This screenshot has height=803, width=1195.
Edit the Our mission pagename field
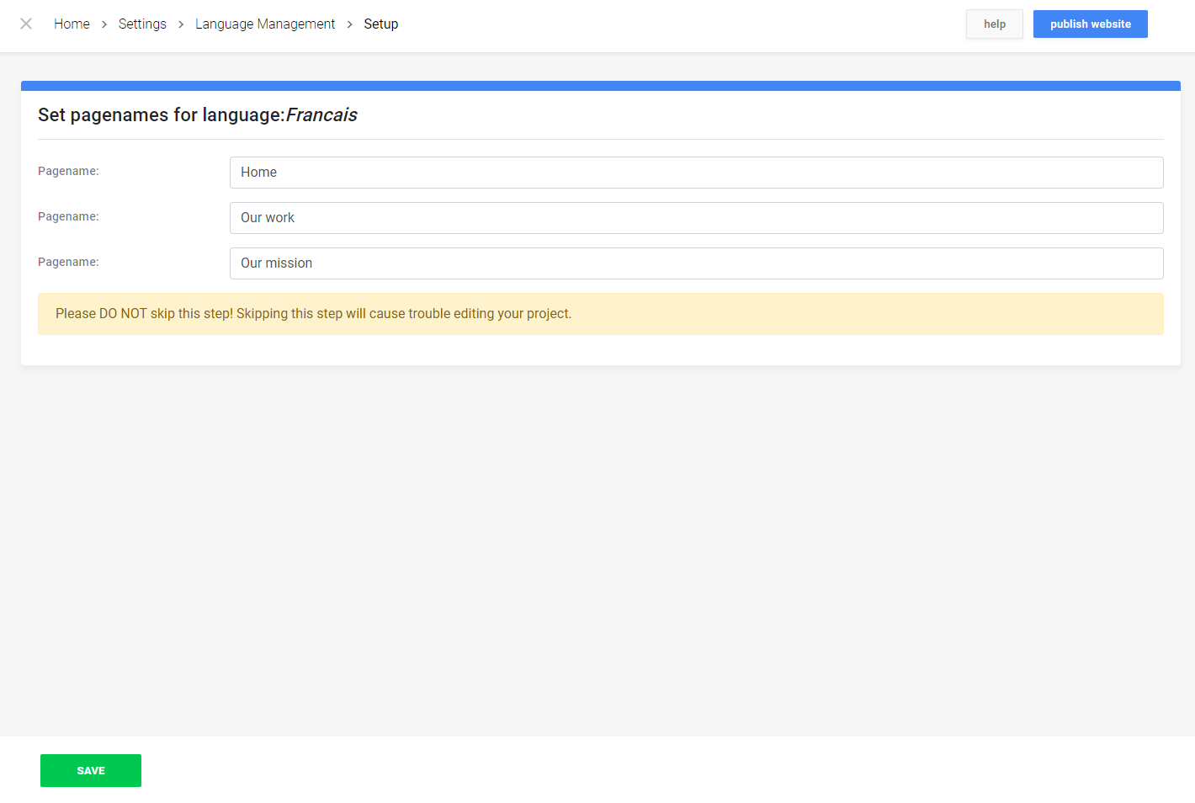[x=696, y=263]
